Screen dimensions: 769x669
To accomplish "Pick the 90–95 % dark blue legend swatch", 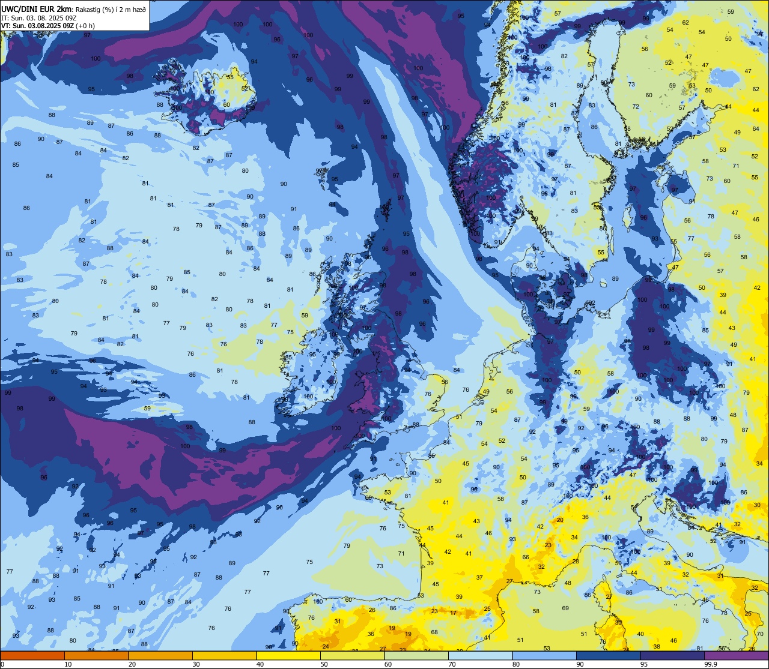I will [608, 655].
